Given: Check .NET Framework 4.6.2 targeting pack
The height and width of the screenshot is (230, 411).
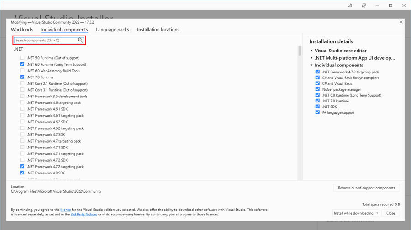Looking at the screenshot, I should pos(22,128).
